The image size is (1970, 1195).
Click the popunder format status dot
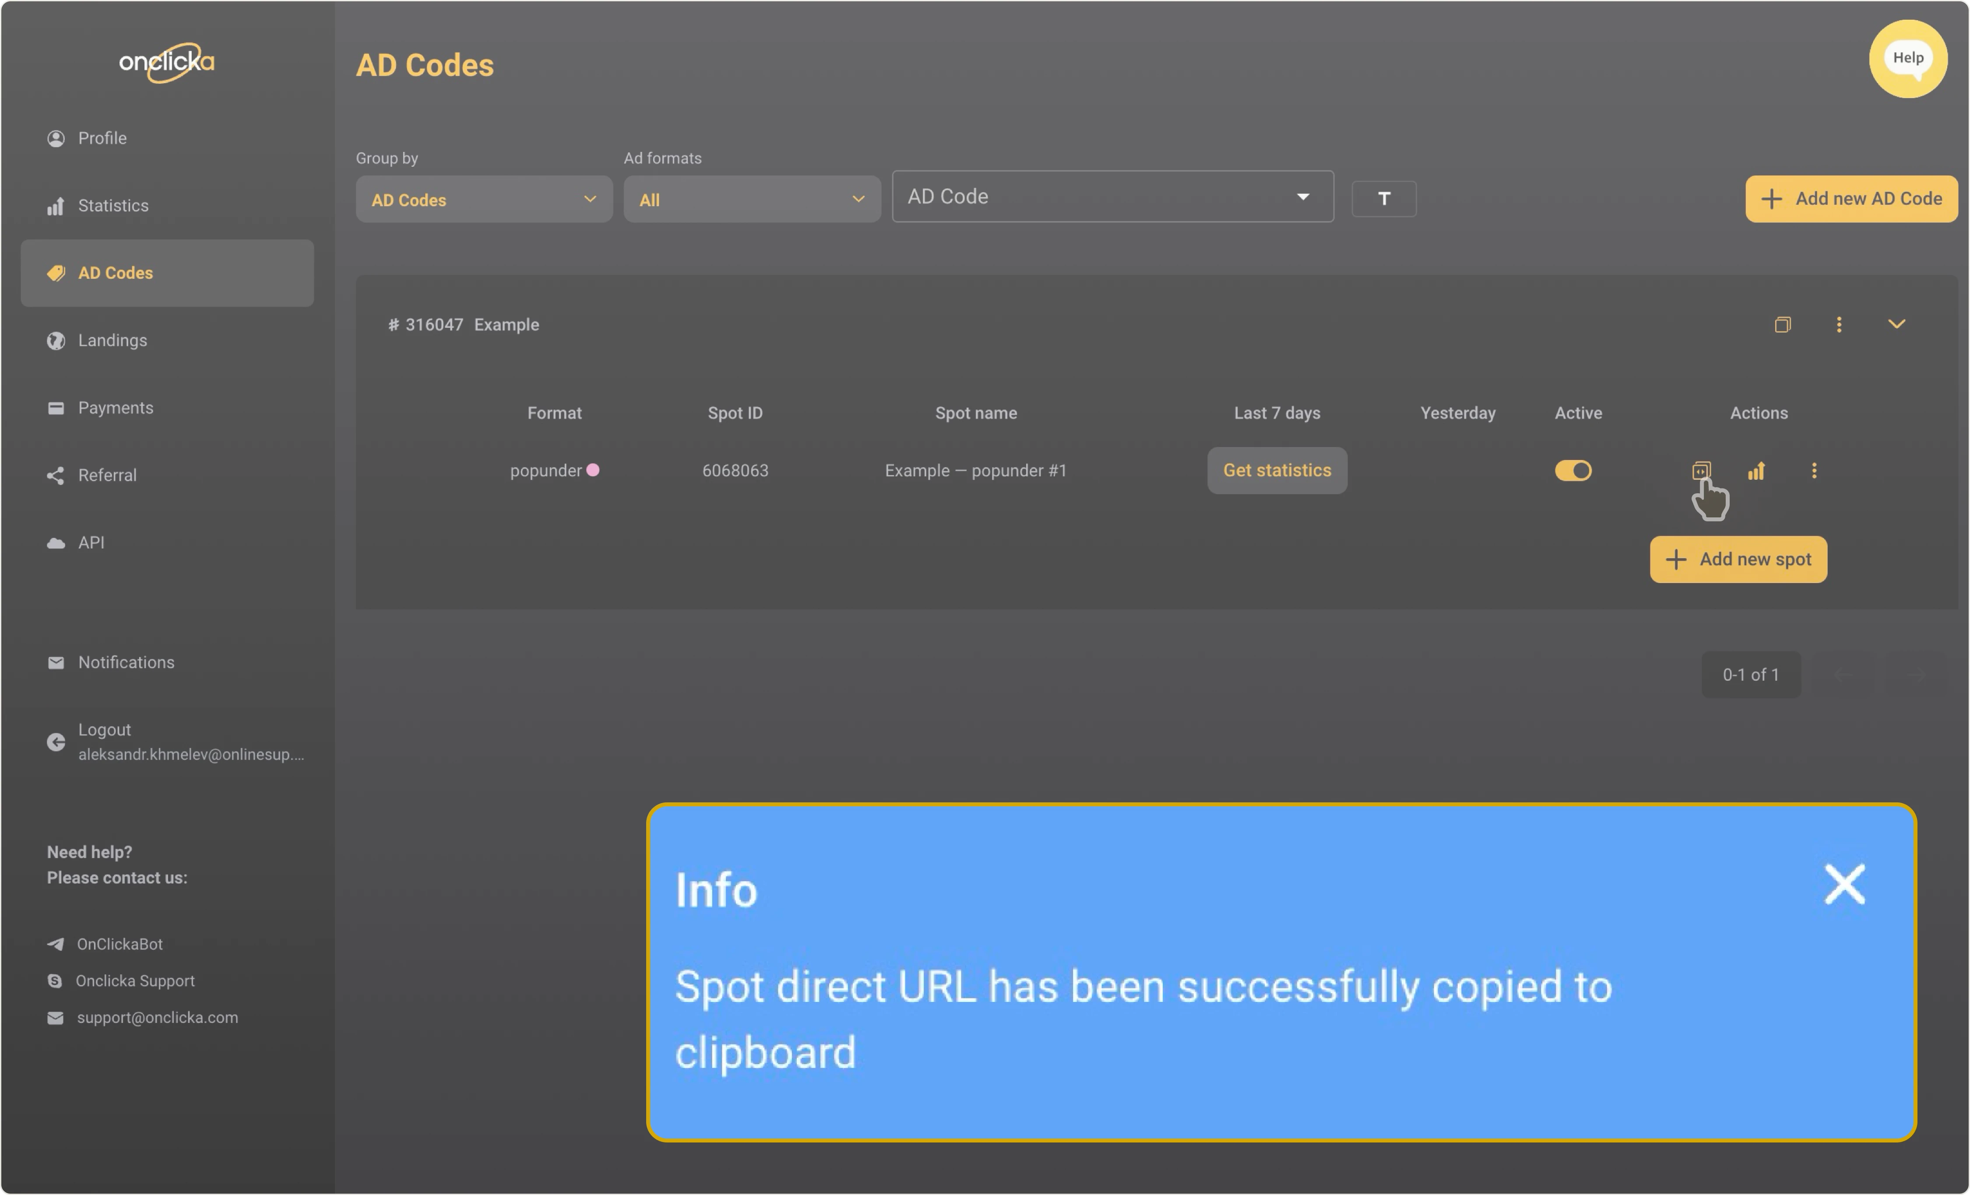(x=592, y=471)
